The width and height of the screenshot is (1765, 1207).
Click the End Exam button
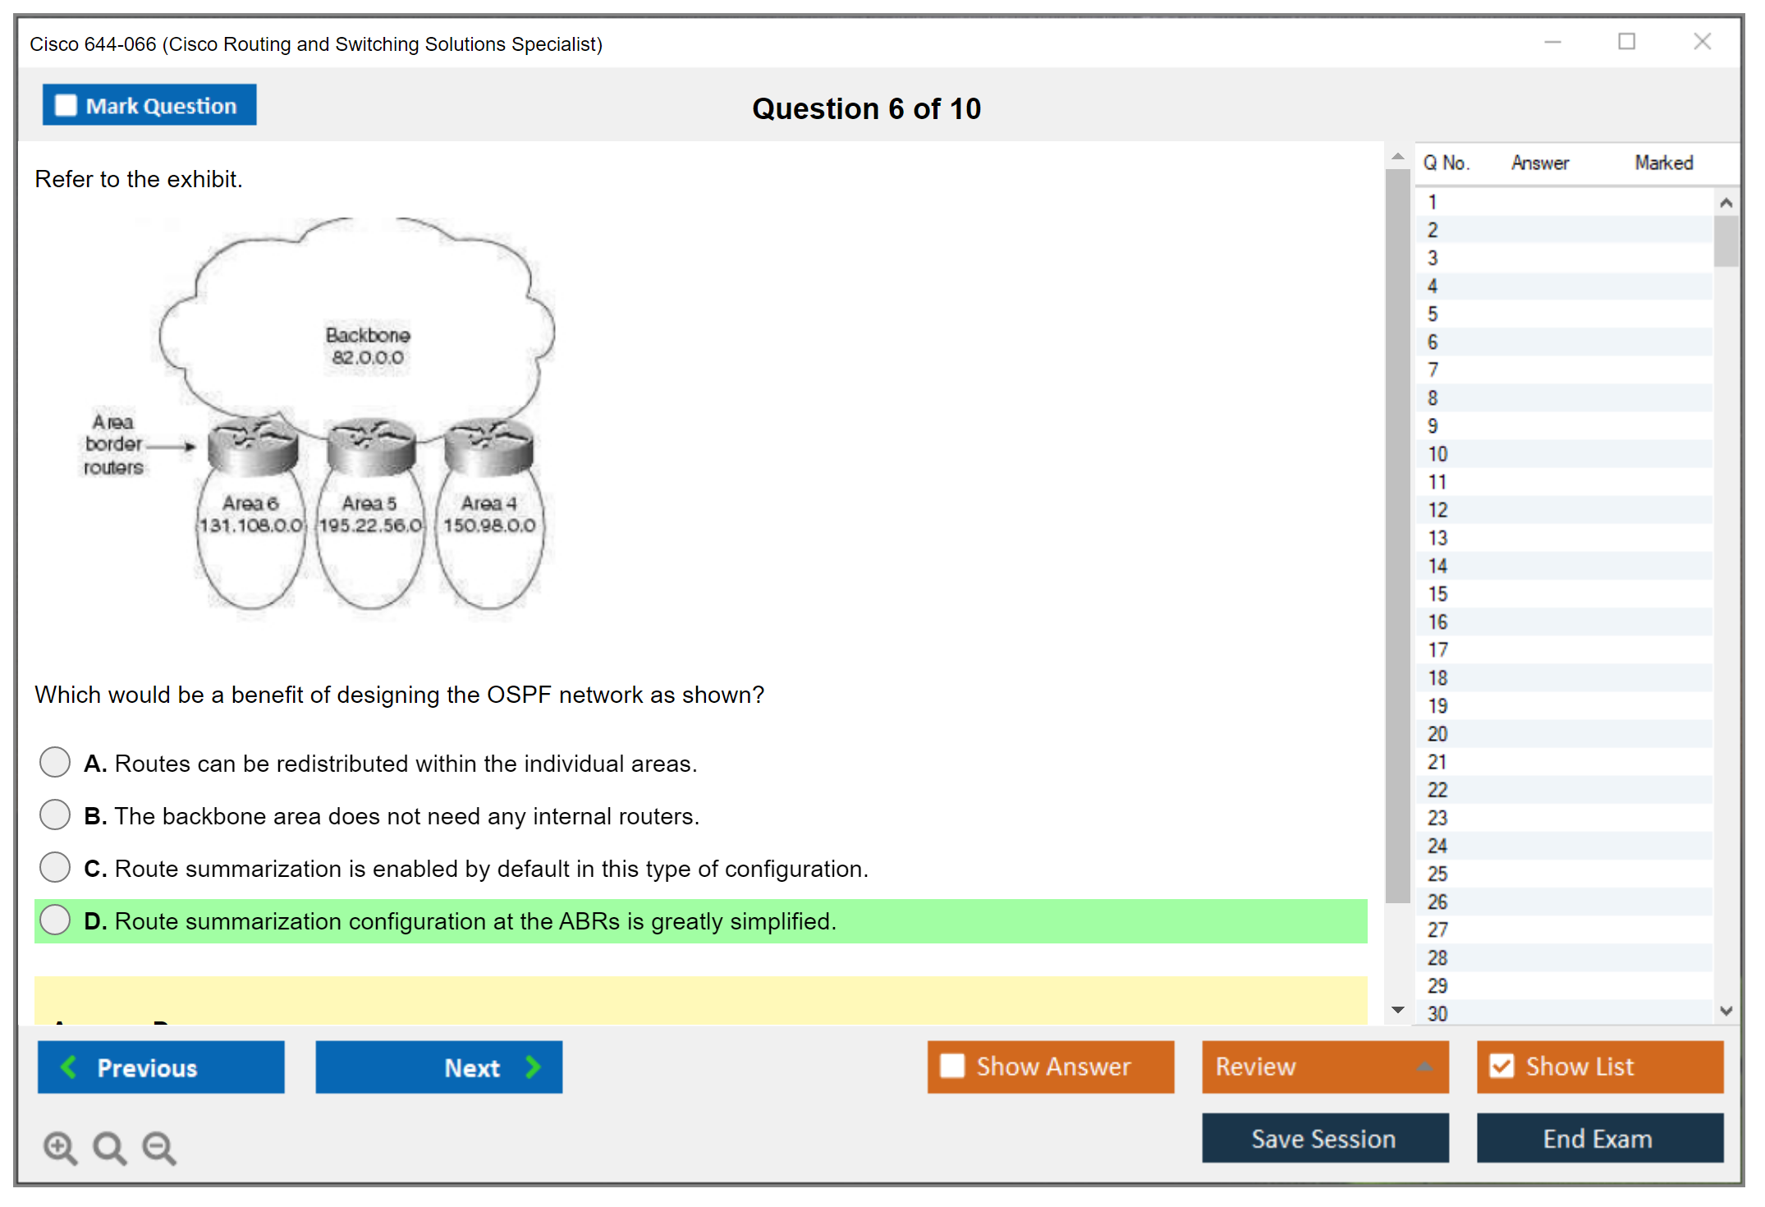pyautogui.click(x=1598, y=1139)
